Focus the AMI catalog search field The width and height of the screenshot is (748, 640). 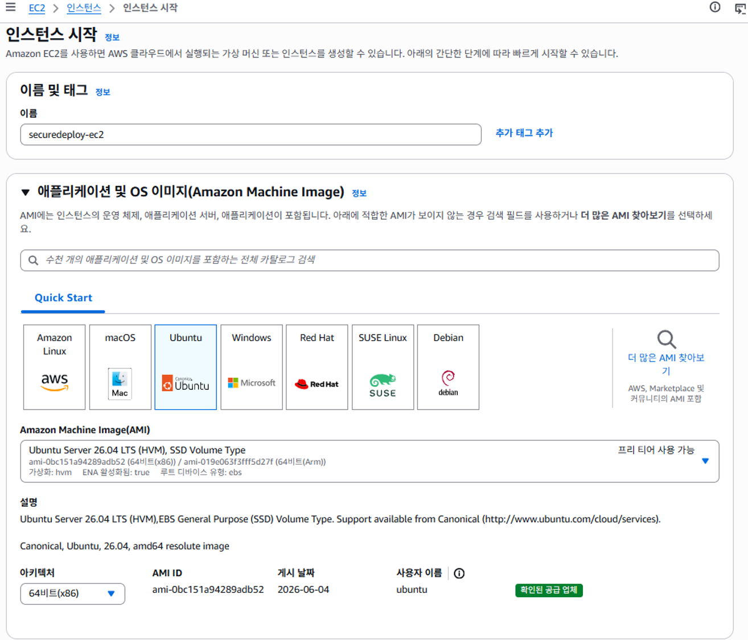(369, 260)
